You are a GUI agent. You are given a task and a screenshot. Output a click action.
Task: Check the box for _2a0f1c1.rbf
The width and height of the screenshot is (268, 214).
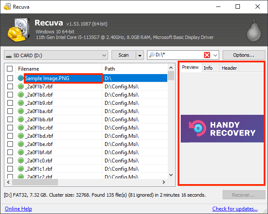pos(10,169)
